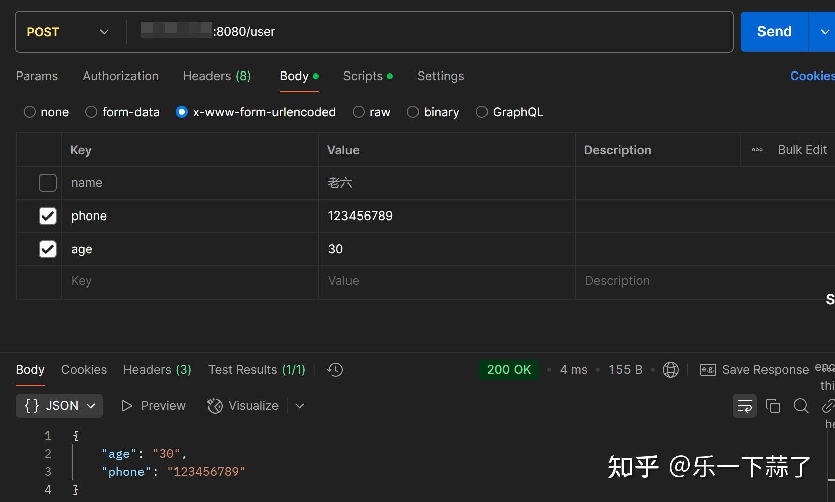Switch to the Headers (8) tab
835x502 pixels.
(x=217, y=76)
